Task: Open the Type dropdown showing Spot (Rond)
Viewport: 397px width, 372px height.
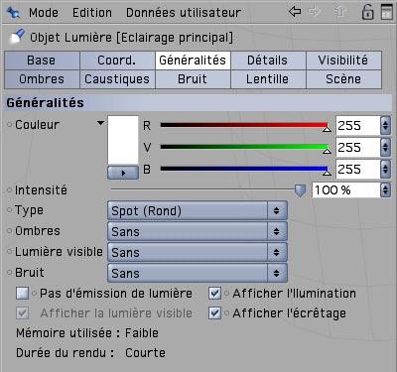Action: coord(198,210)
